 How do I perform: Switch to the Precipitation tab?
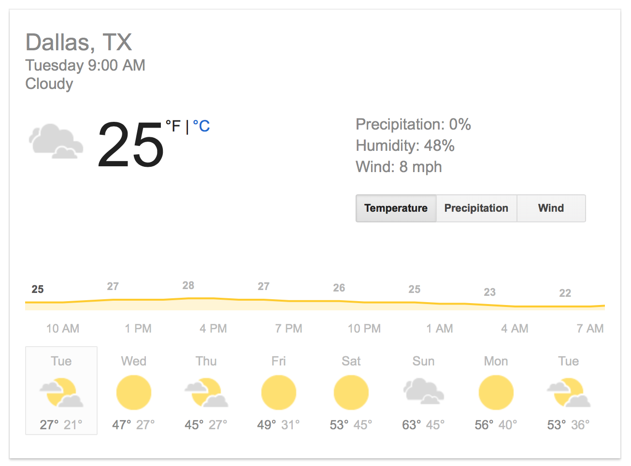coord(476,208)
